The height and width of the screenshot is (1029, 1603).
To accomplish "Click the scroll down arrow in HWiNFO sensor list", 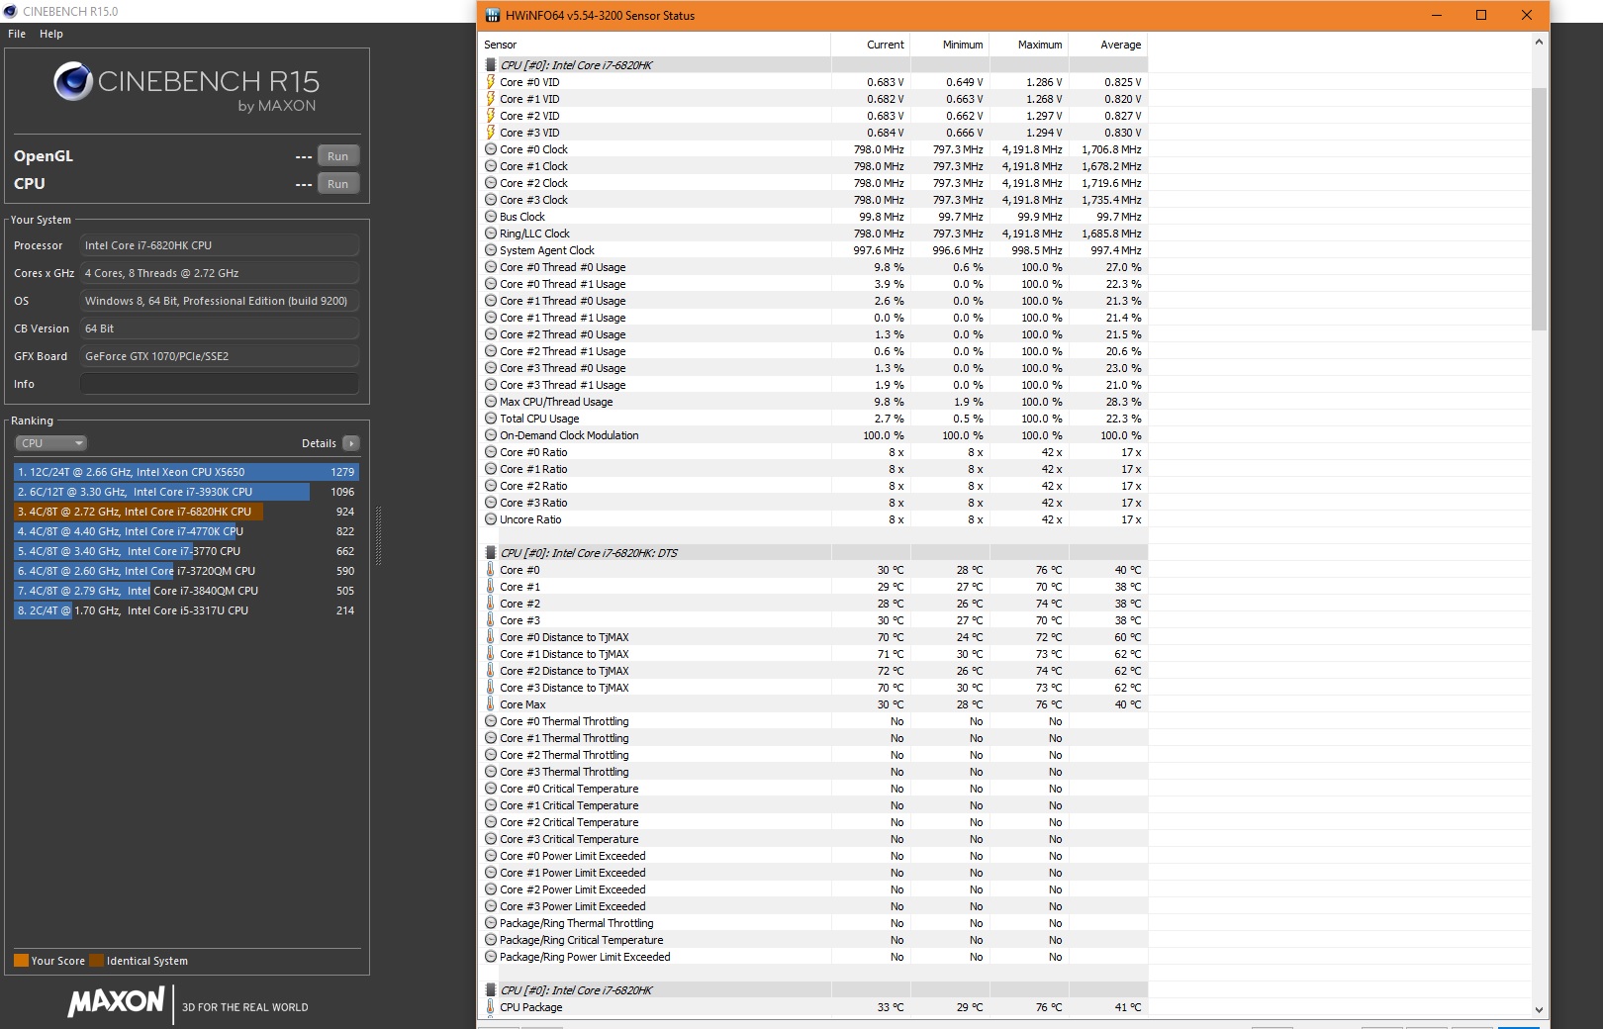I will click(x=1539, y=1009).
